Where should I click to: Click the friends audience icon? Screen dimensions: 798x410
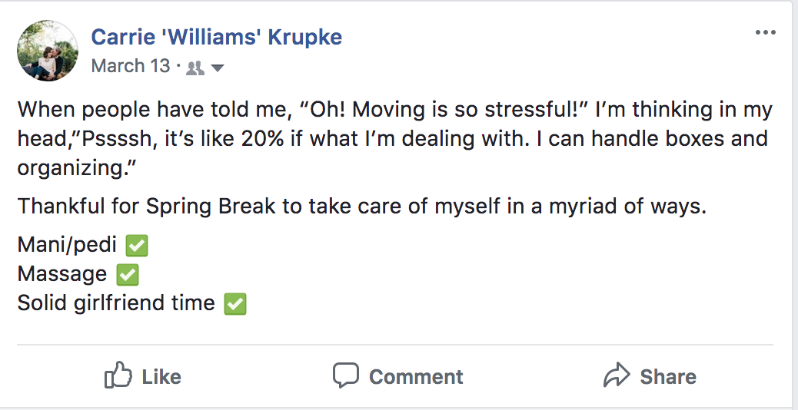195,68
